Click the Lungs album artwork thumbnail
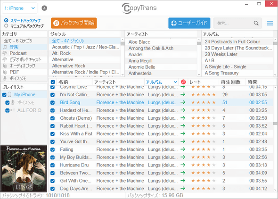The image size is (278, 199). point(24,169)
